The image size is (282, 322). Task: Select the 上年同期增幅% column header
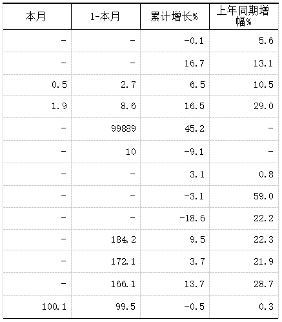click(244, 16)
